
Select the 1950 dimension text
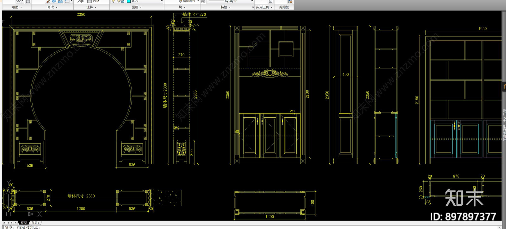tap(483, 29)
